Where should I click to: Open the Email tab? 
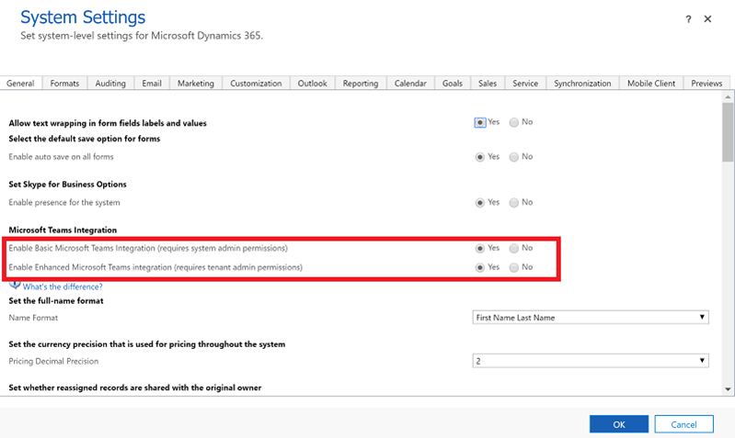pyautogui.click(x=152, y=83)
